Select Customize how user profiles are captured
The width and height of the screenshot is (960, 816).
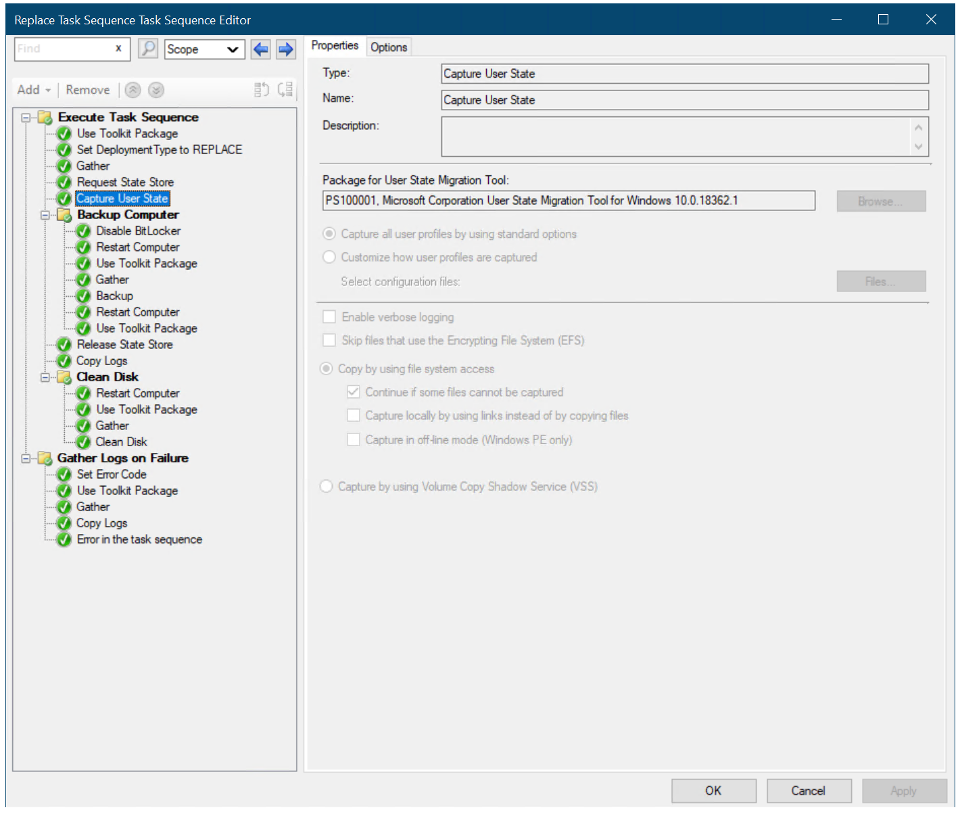click(329, 257)
